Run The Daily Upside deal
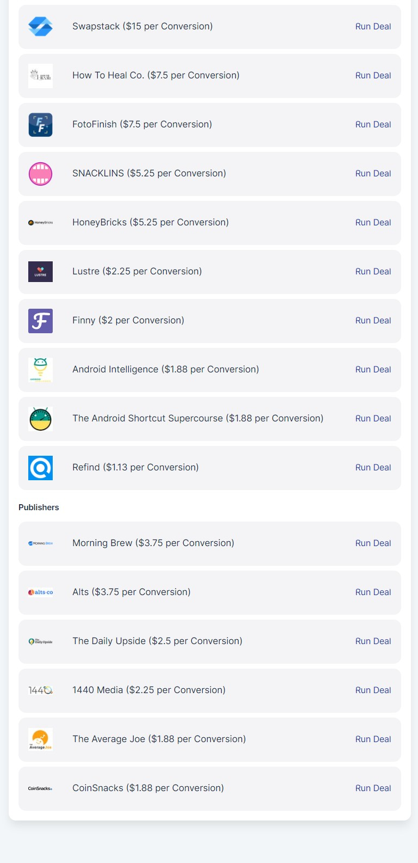 coord(373,641)
